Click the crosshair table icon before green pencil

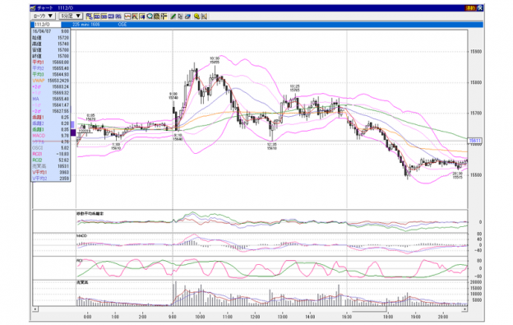(164, 16)
